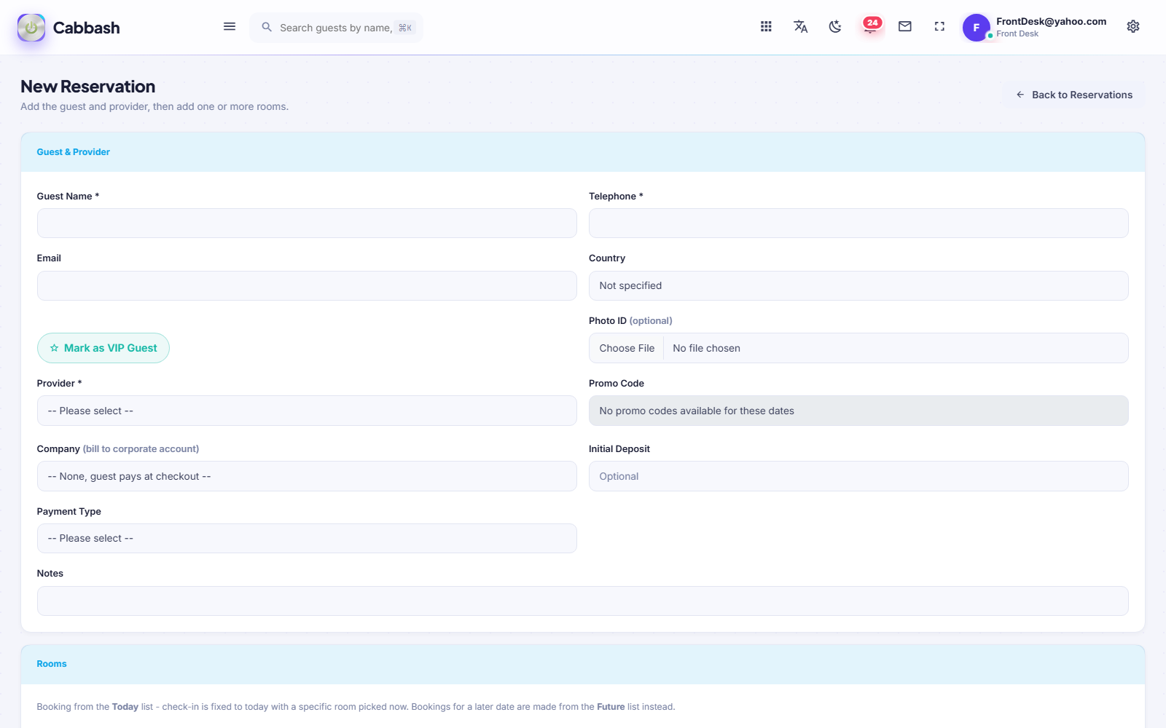Click the FrontDesk@yahoo.com account name
This screenshot has width=1166, height=728.
point(1051,21)
